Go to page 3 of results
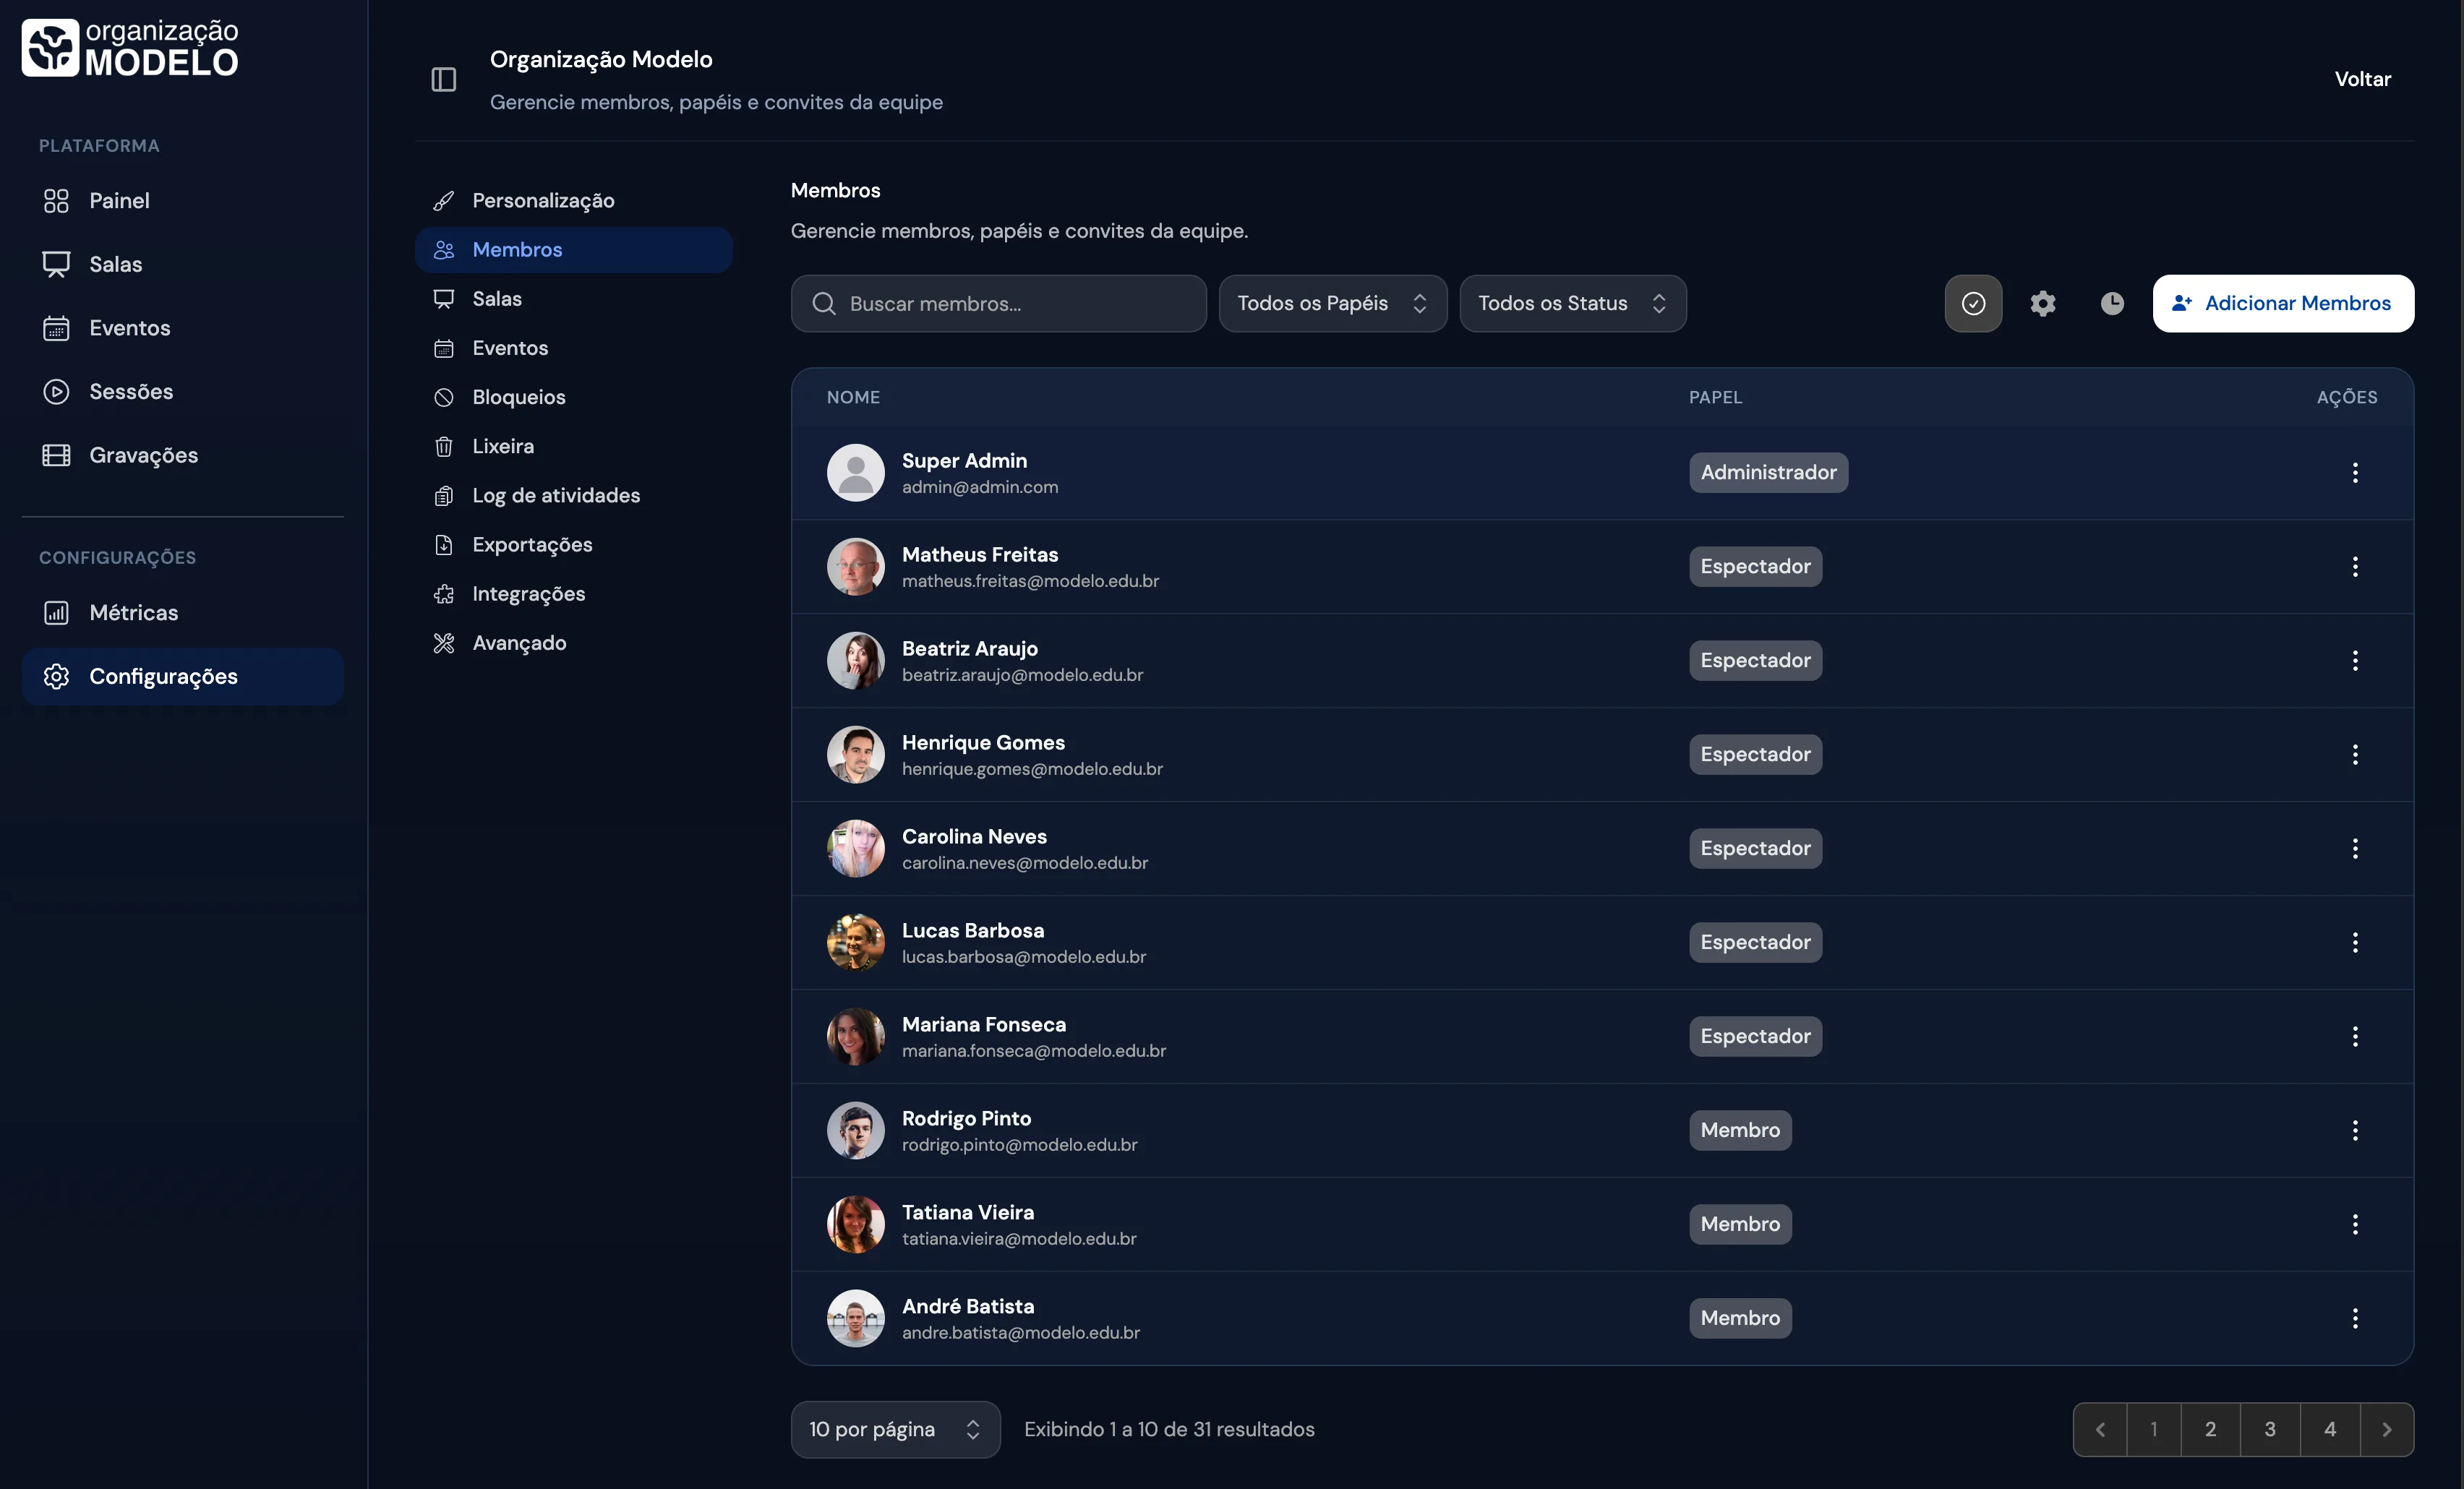Viewport: 2464px width, 1489px height. (x=2269, y=1429)
